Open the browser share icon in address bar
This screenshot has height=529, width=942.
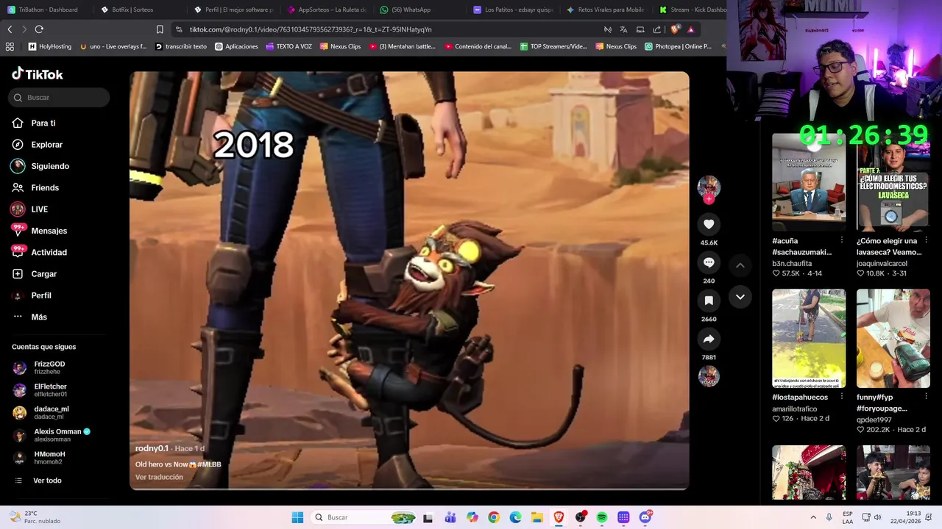(x=656, y=29)
